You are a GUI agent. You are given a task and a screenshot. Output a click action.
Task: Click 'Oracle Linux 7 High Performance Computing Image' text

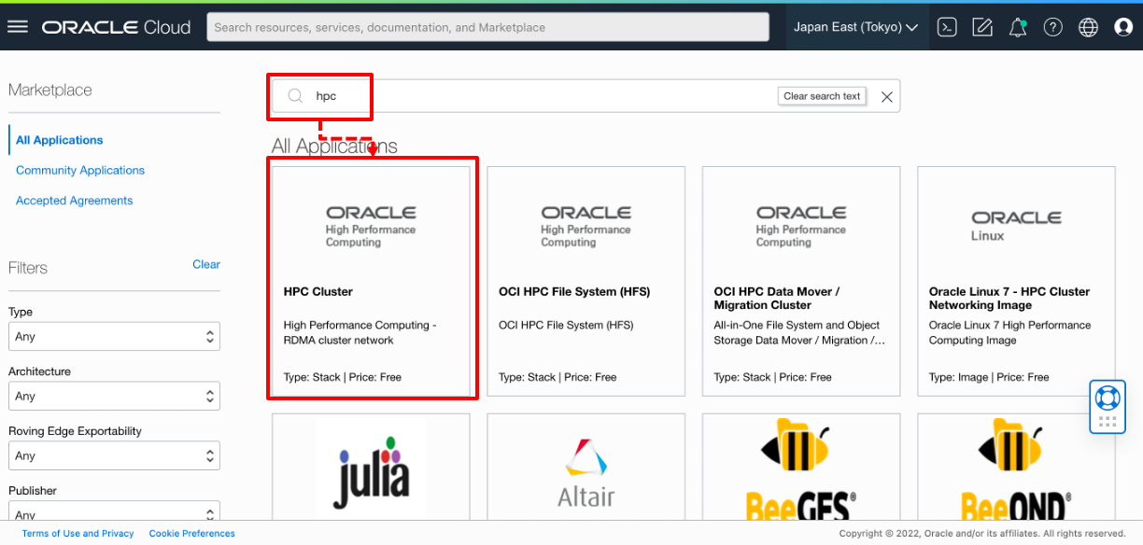pos(1010,332)
